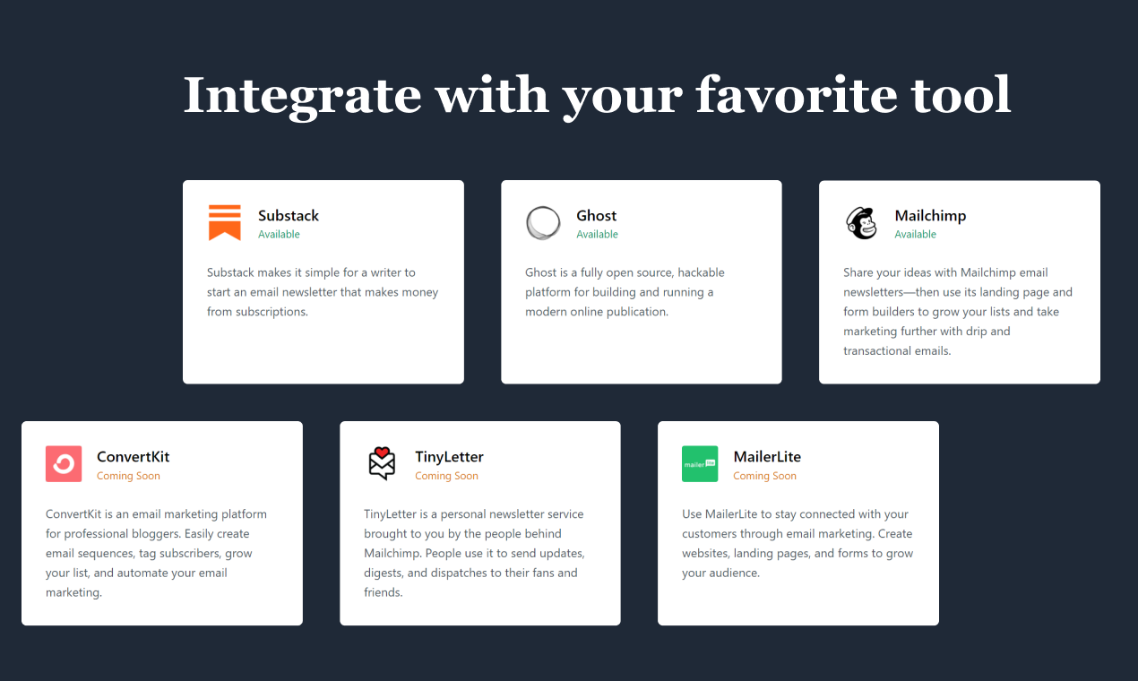Click Coming Soon label under TinyLetter

point(446,477)
